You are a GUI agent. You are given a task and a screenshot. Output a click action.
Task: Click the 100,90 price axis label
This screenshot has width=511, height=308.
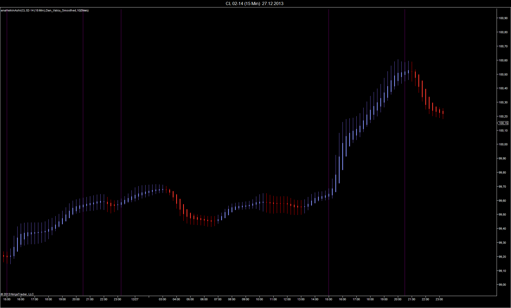coord(503,18)
